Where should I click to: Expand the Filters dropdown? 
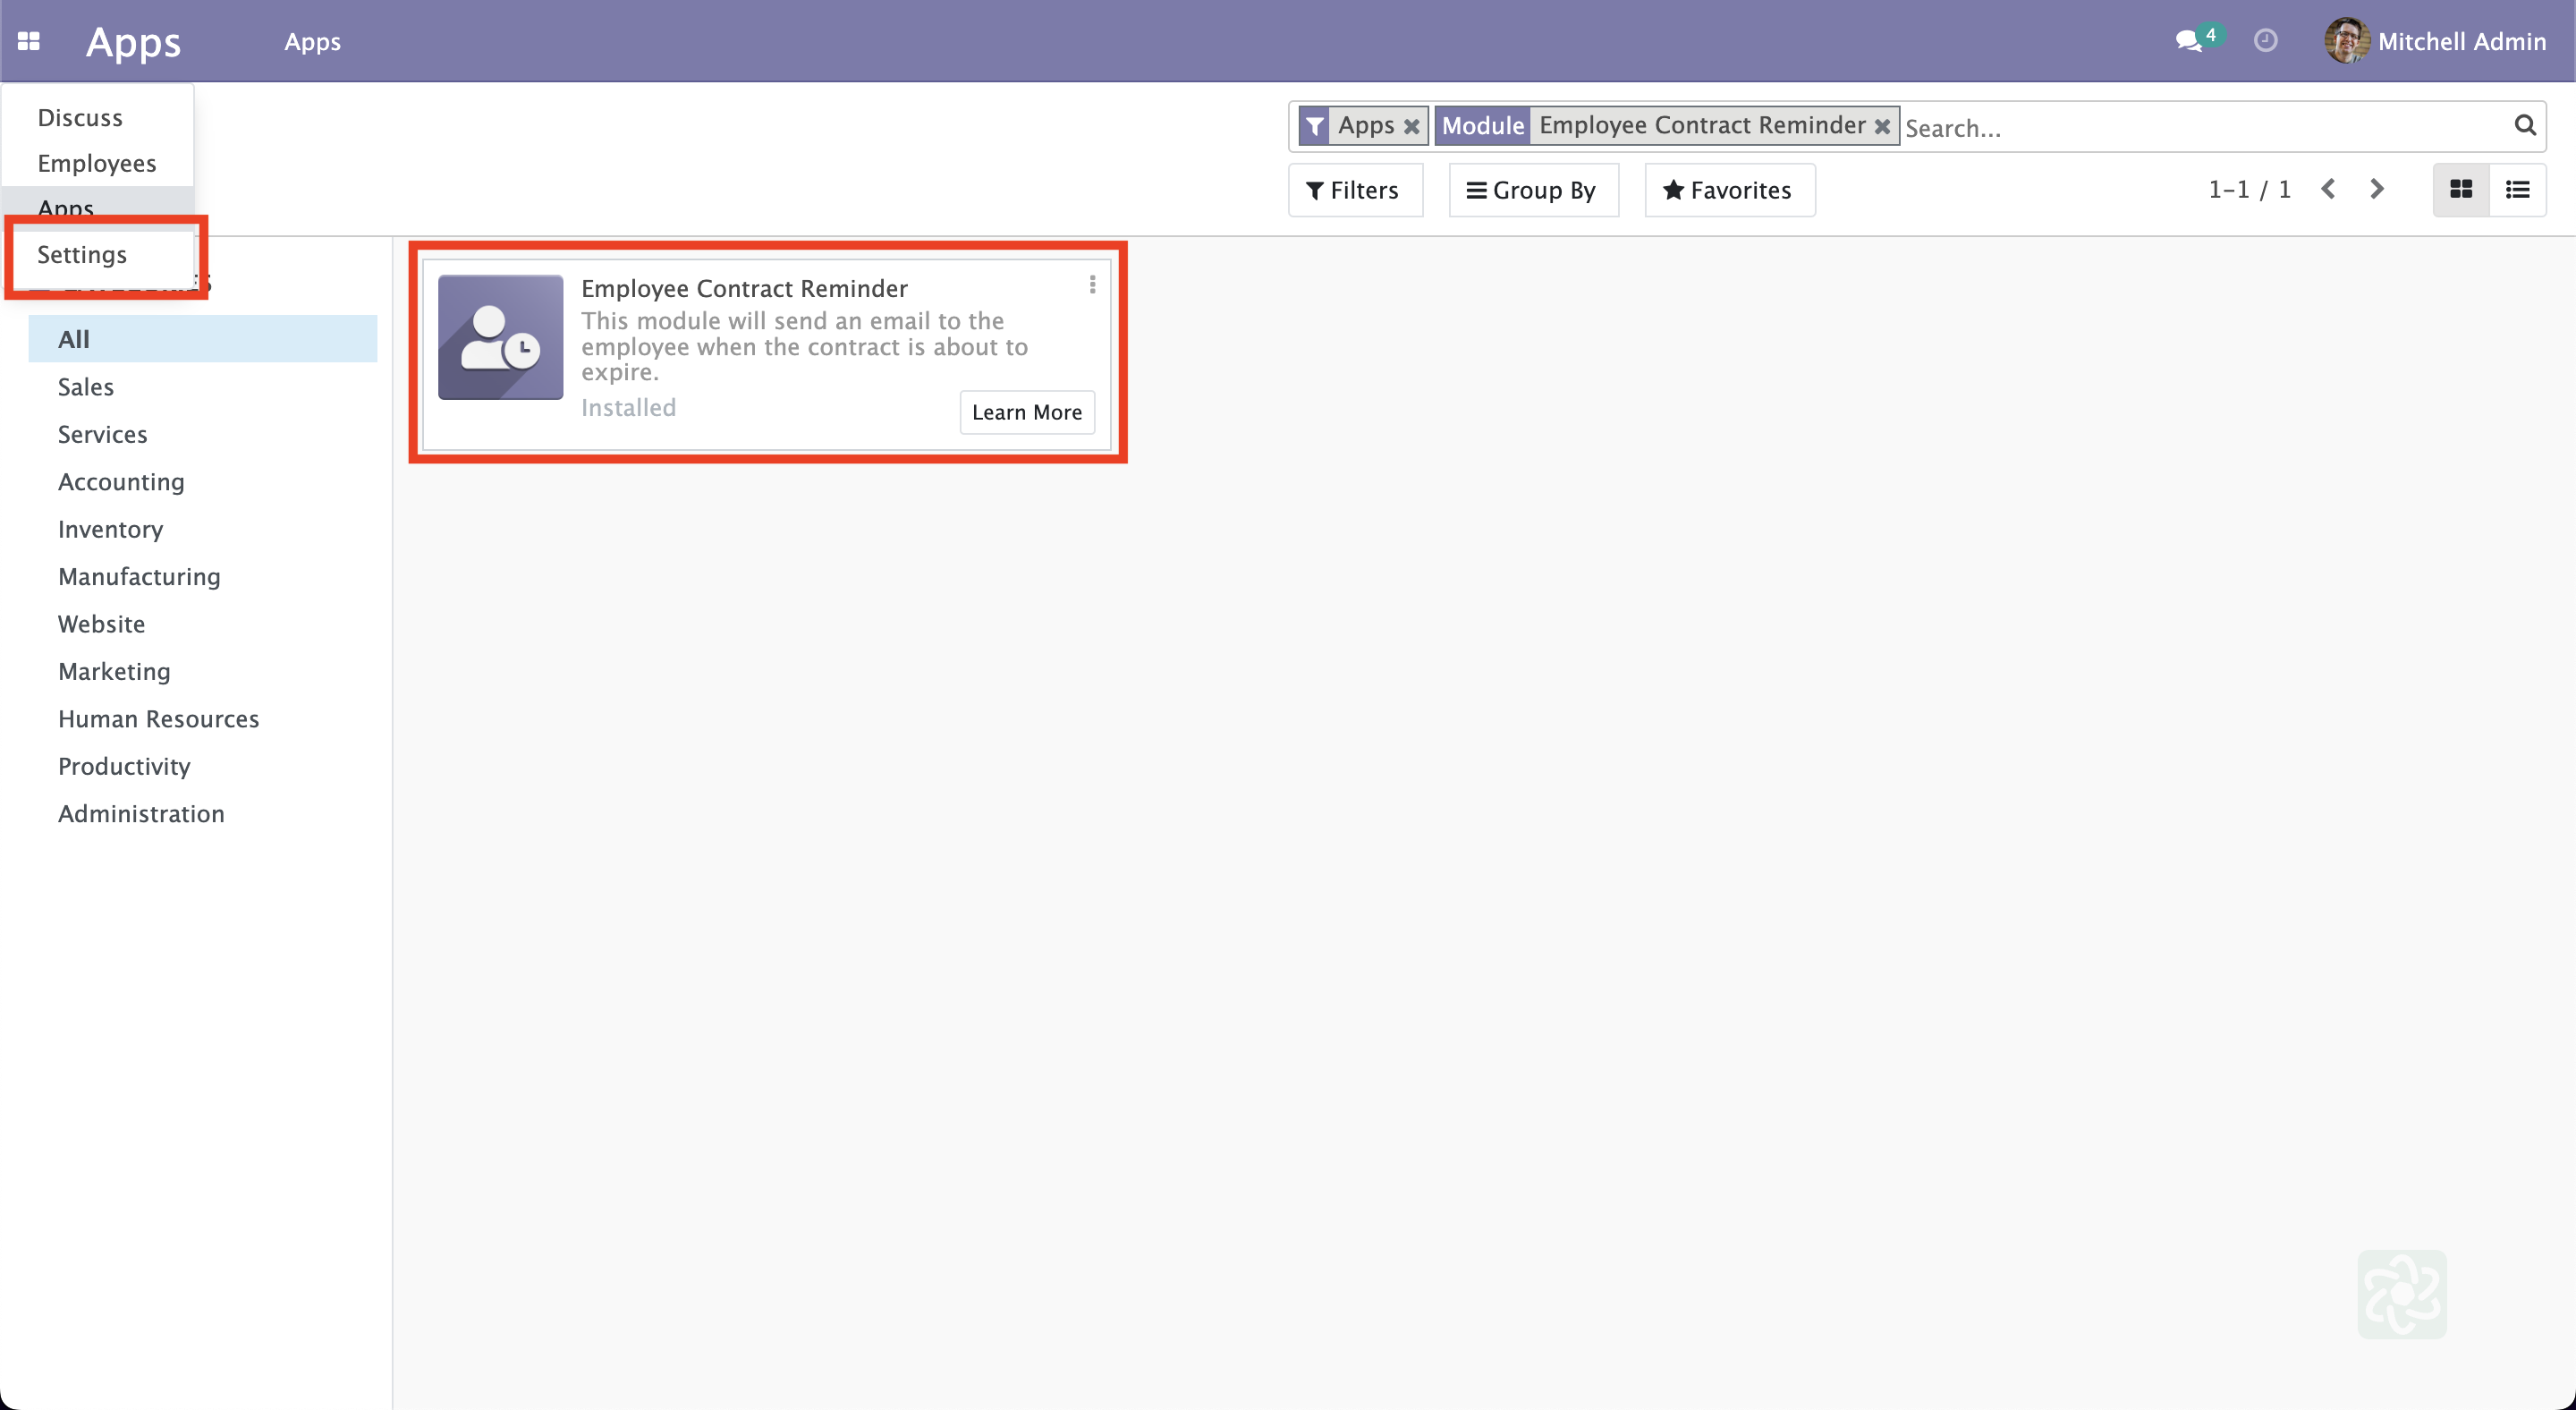pos(1353,190)
